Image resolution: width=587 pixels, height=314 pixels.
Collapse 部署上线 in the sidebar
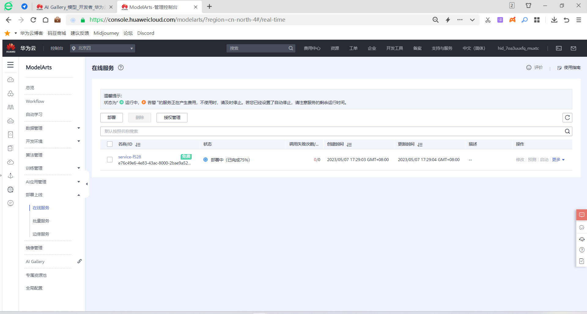tap(79, 195)
